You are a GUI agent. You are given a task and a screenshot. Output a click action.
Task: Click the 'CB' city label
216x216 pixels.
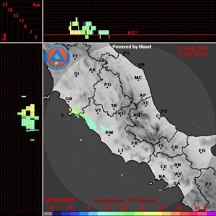(175, 147)
